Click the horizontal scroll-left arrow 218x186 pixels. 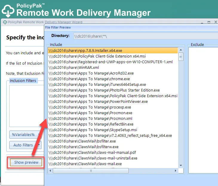point(50,171)
